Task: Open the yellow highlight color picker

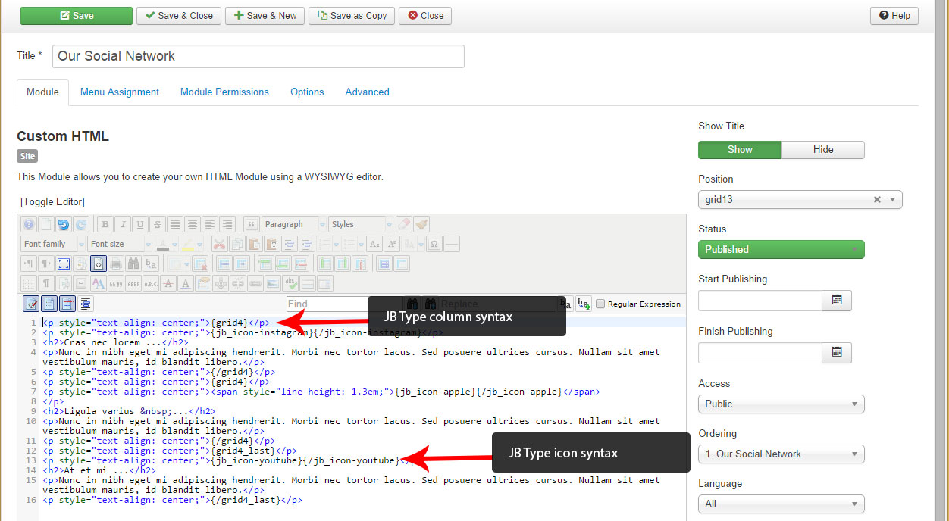Action: point(200,244)
